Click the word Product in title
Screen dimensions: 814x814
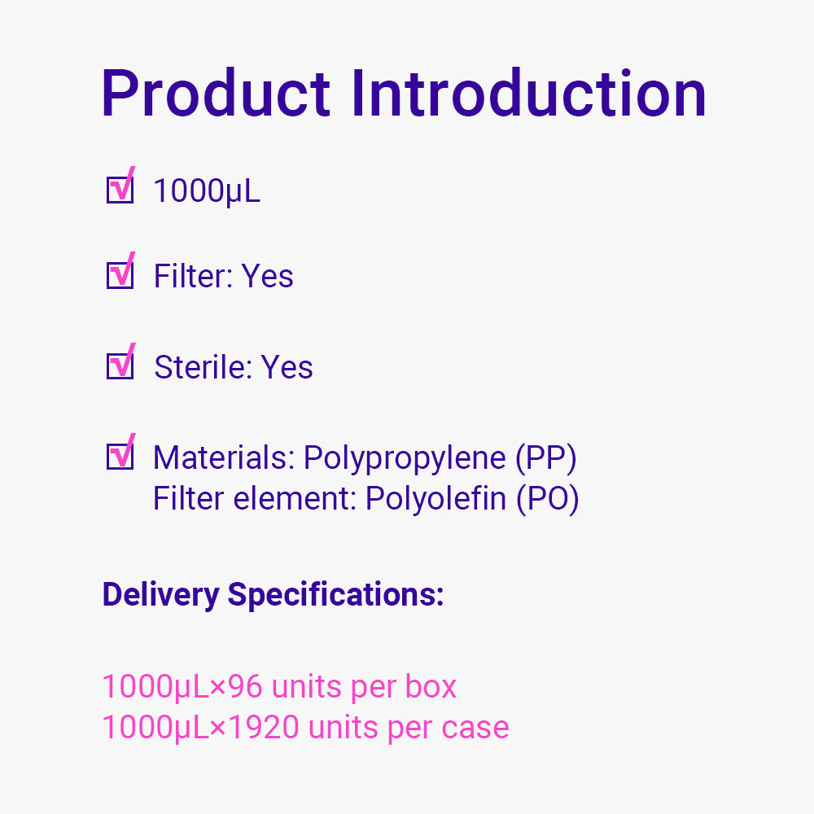216,94
